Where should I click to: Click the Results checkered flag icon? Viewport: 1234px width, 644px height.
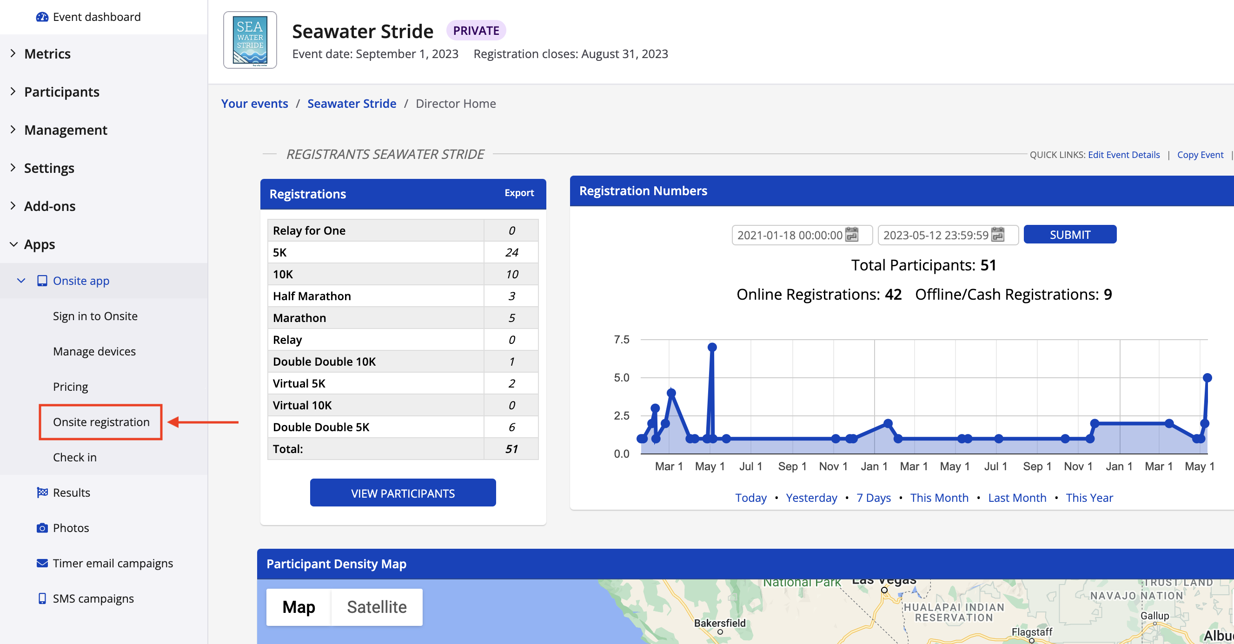(42, 492)
